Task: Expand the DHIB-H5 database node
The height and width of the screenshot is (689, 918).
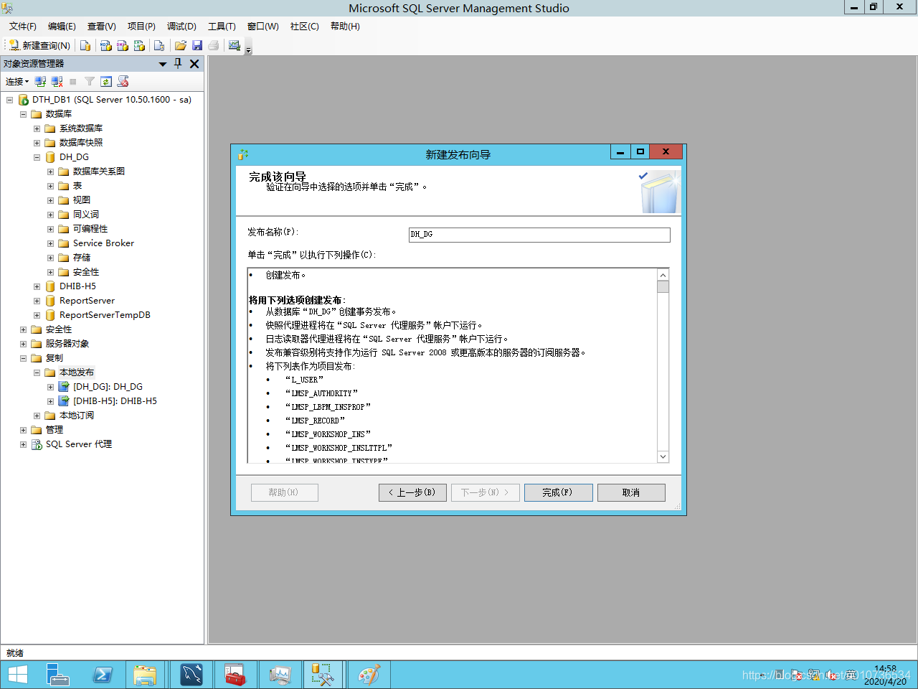Action: (x=37, y=286)
